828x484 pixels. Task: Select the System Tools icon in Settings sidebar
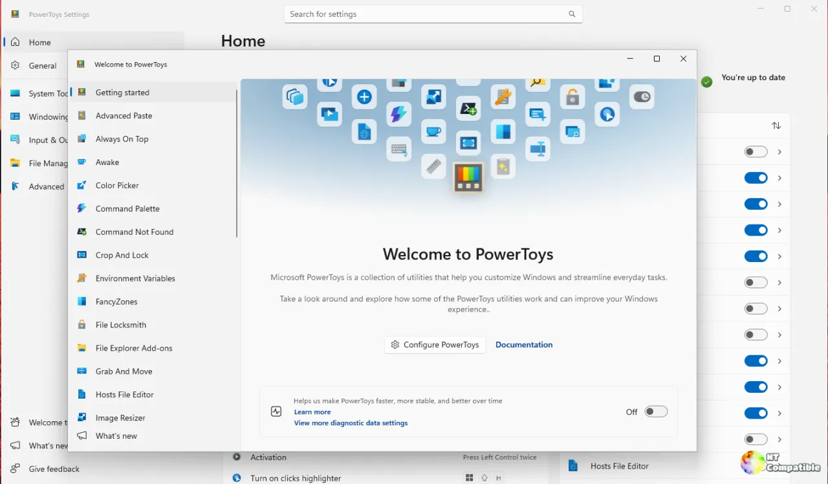pyautogui.click(x=15, y=94)
